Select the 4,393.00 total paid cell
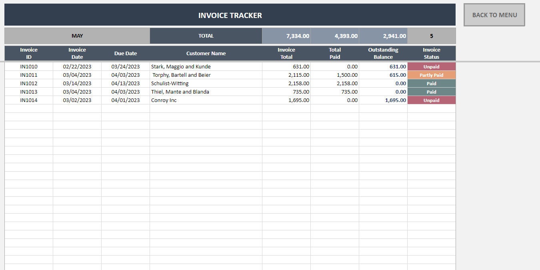This screenshot has height=270, width=540. pyautogui.click(x=335, y=36)
